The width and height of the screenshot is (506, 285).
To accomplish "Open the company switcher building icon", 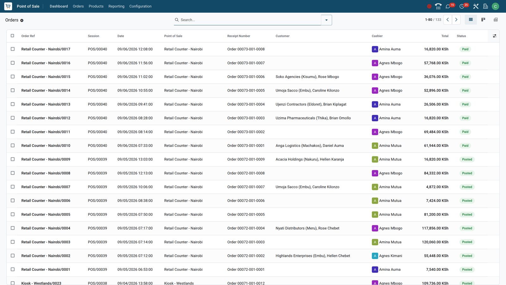I will pos(485,6).
